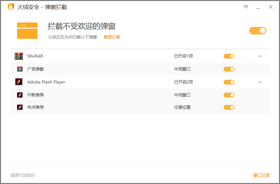
Task: Click the Huorong flame logo icon
Action: tap(11, 7)
